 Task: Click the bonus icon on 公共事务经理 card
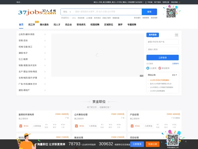[76, 126]
